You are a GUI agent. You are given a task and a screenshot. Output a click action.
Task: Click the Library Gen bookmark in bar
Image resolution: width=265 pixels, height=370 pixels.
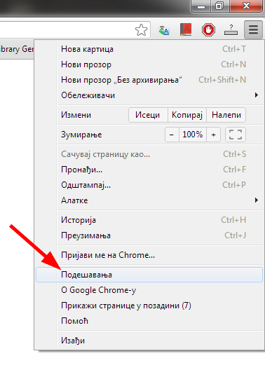pyautogui.click(x=17, y=50)
